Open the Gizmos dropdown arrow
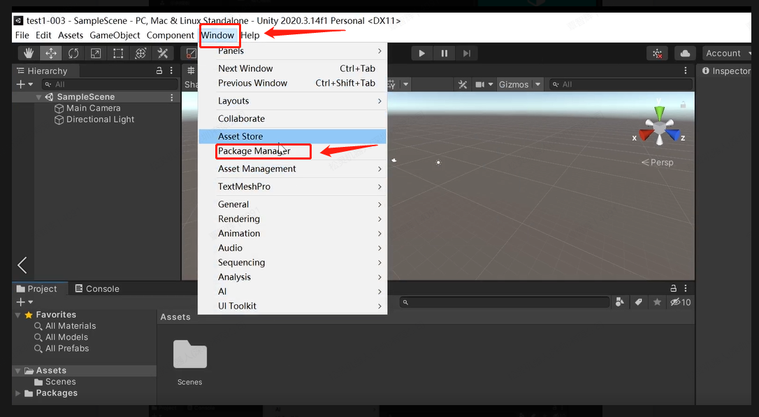This screenshot has height=417, width=759. 537,84
